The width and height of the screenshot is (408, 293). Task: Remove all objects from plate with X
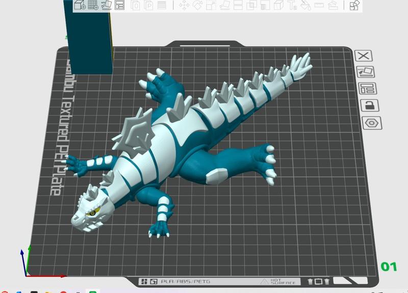(x=364, y=56)
